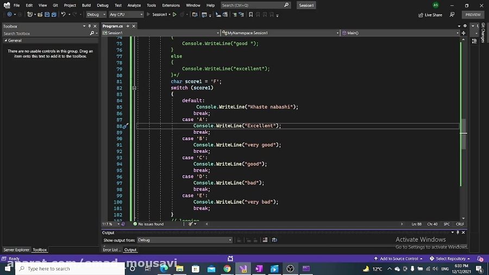Click the Open File folder icon in toolbar
This screenshot has width=489, height=275.
click(x=40, y=15)
